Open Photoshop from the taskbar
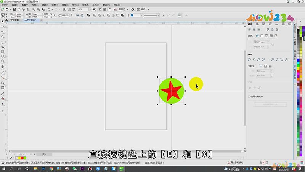Image resolution: width=305 pixels, height=172 pixels. [43, 169]
